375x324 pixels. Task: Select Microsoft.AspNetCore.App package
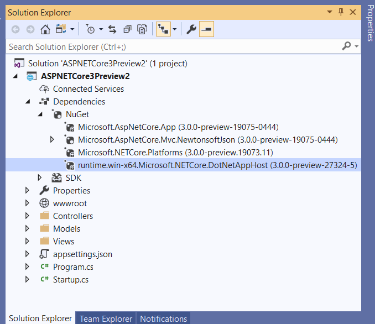(x=178, y=127)
